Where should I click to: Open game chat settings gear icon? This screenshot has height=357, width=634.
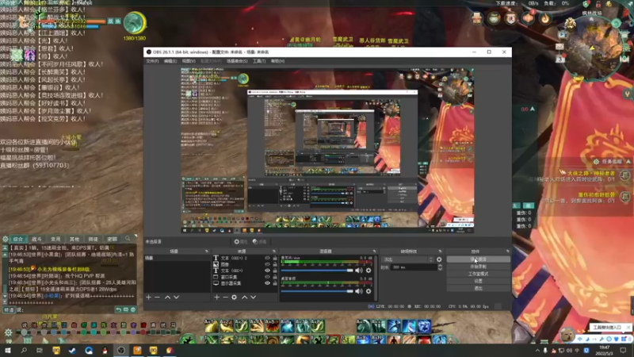[5, 240]
